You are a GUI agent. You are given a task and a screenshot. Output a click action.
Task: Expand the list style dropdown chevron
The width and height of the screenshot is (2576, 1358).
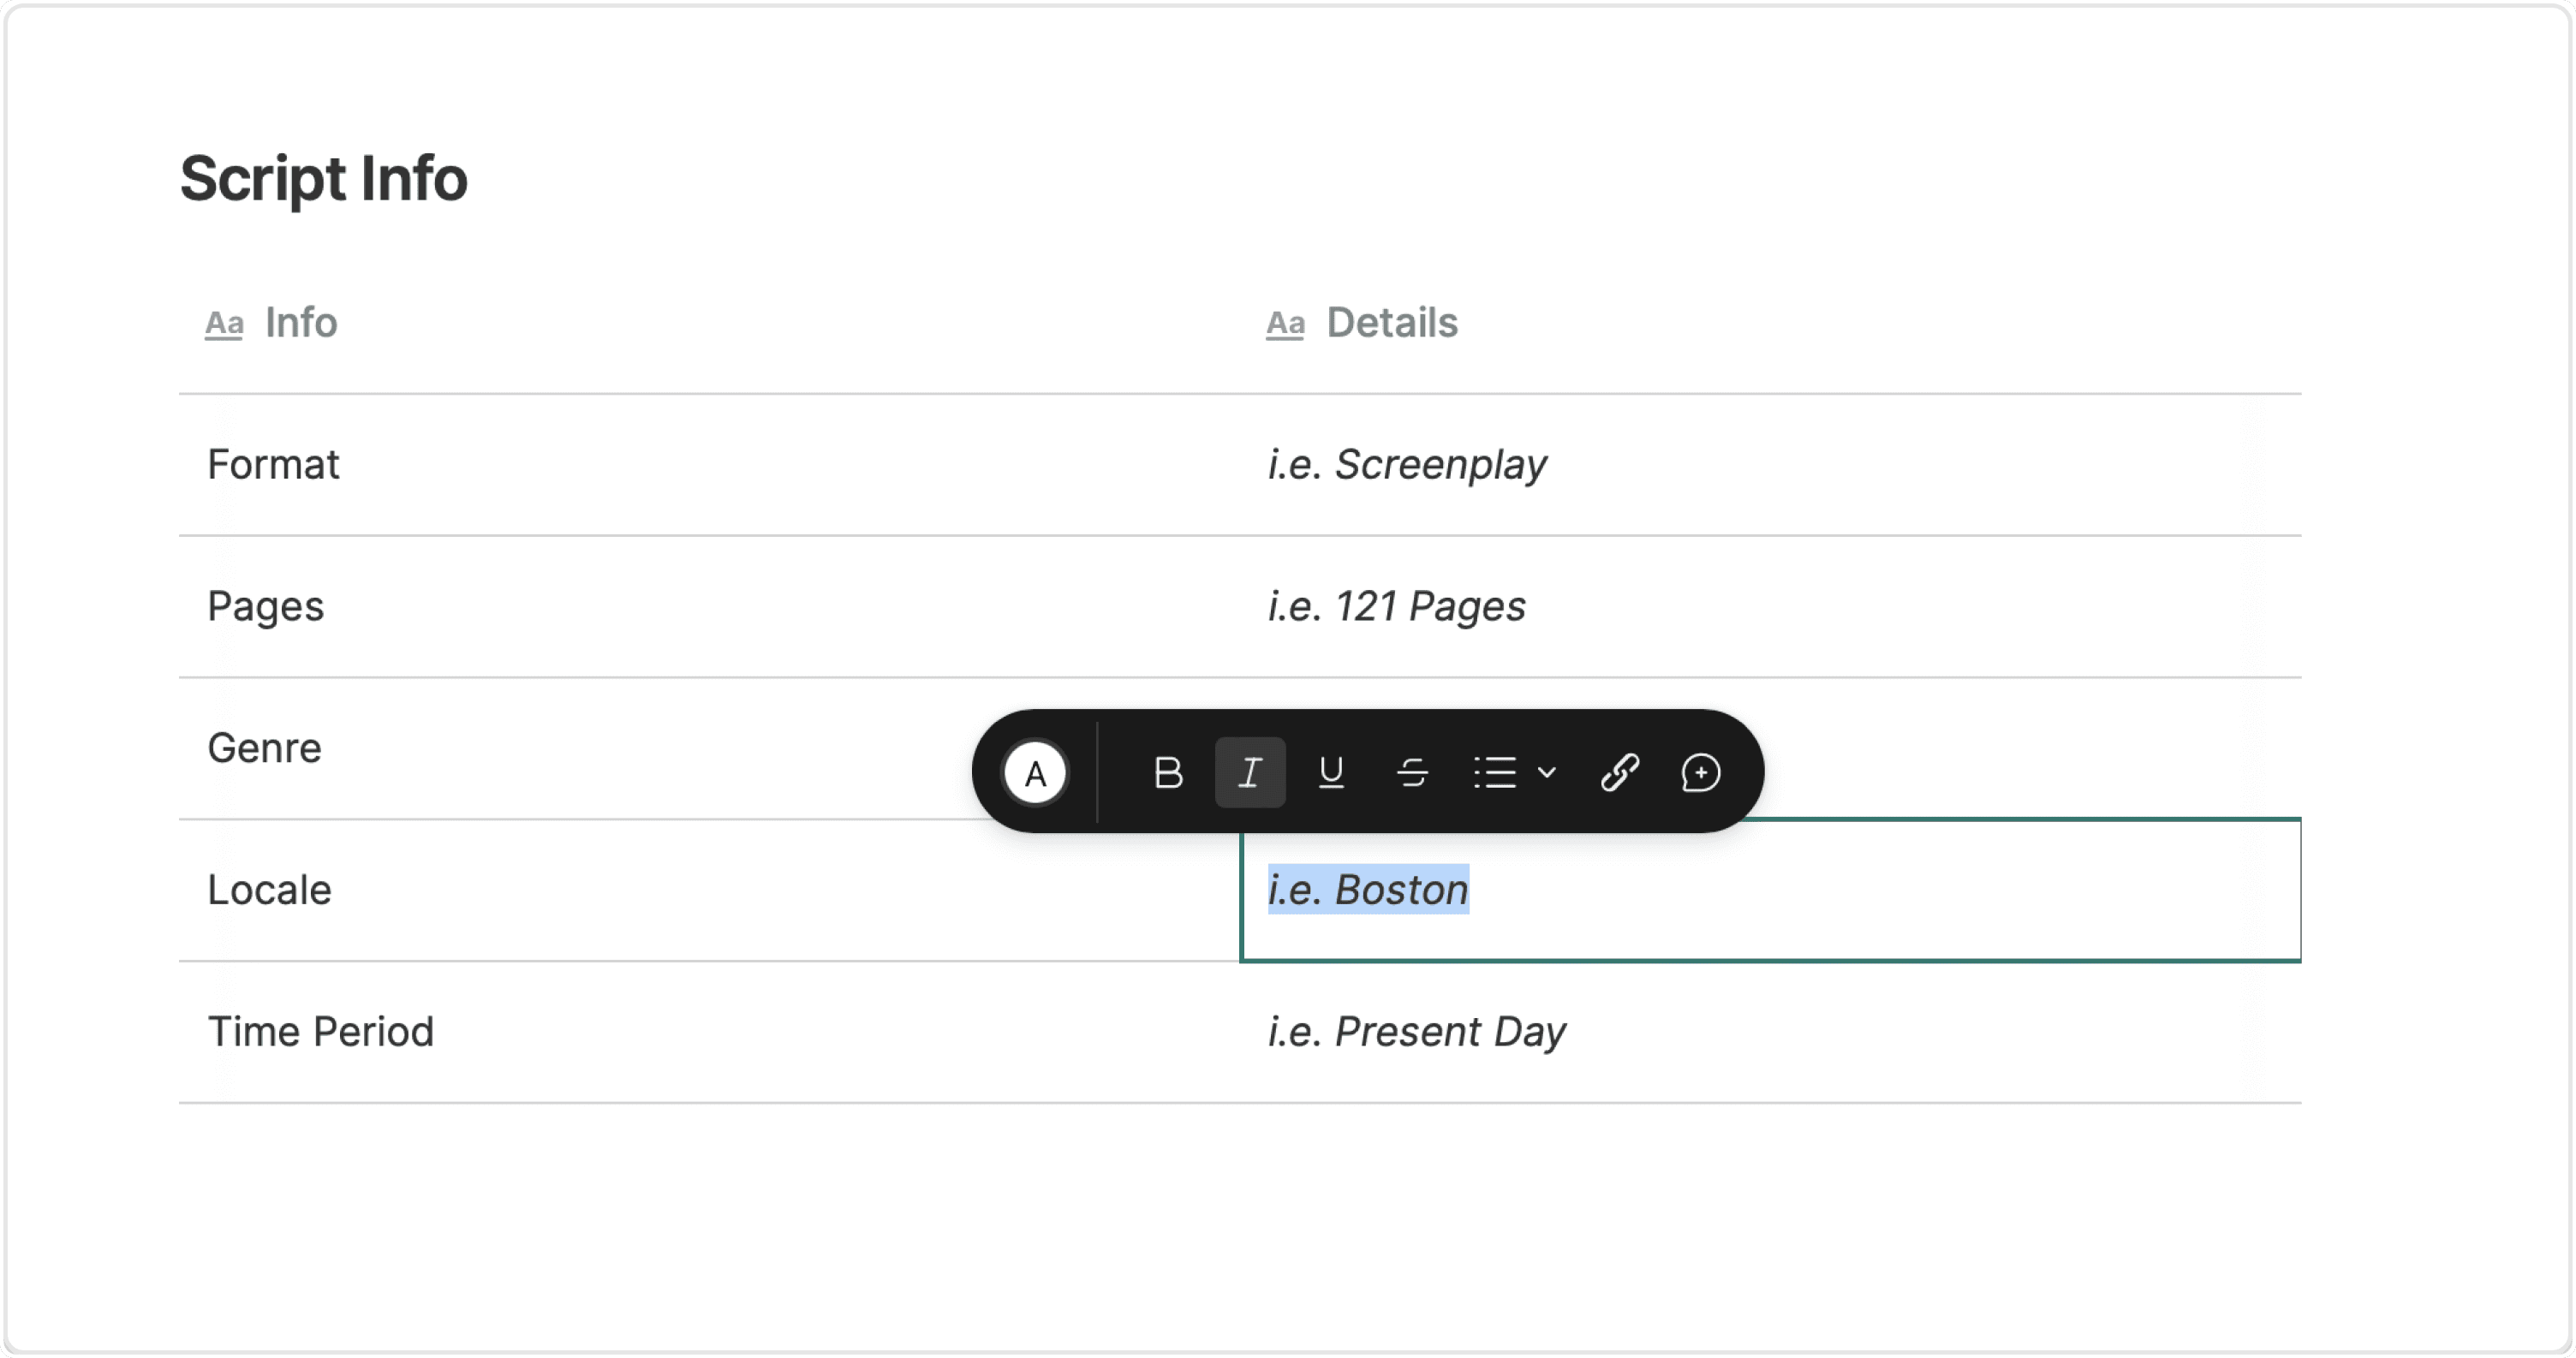tap(1547, 773)
